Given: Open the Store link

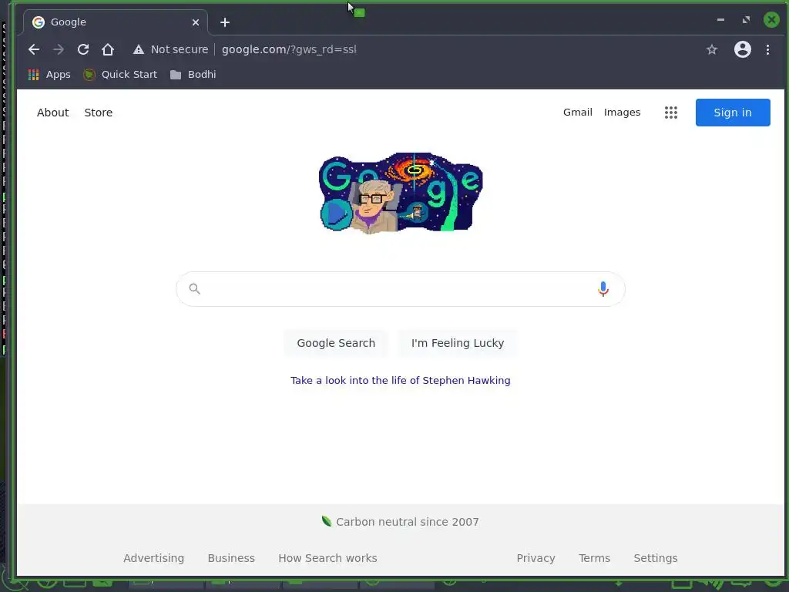Looking at the screenshot, I should coord(98,113).
